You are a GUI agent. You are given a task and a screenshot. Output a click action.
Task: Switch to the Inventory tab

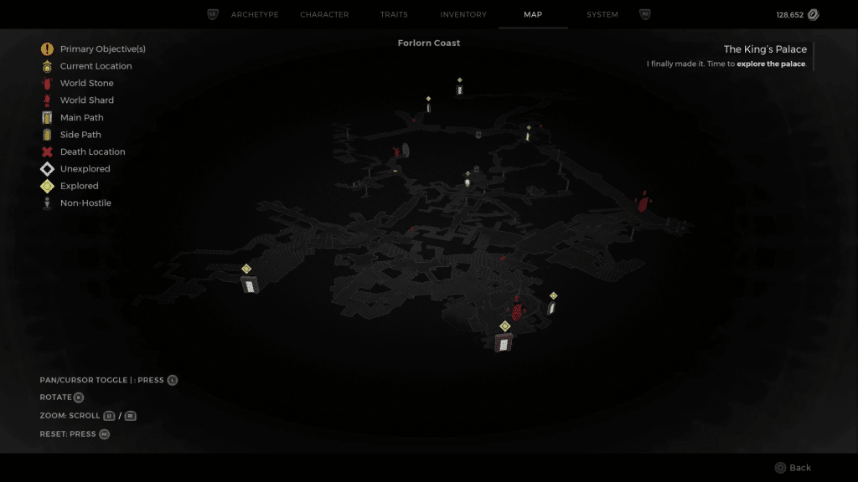click(x=463, y=15)
